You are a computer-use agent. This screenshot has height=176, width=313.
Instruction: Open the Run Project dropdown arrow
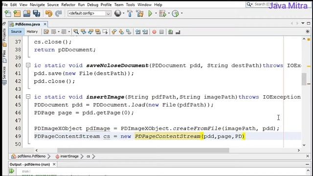(156, 13)
